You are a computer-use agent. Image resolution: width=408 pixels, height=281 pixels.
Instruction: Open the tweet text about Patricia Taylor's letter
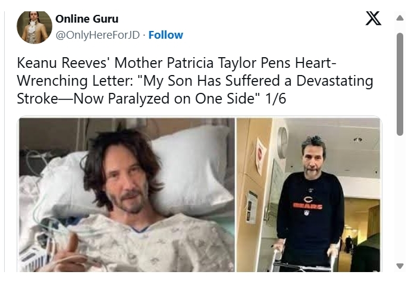coord(195,80)
